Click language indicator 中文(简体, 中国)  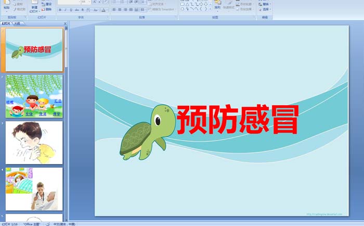(64, 224)
